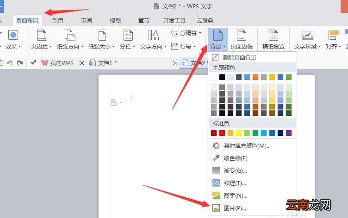The width and height of the screenshot is (348, 218).
Task: Select the purple standard color swatch
Action: coord(288,133)
